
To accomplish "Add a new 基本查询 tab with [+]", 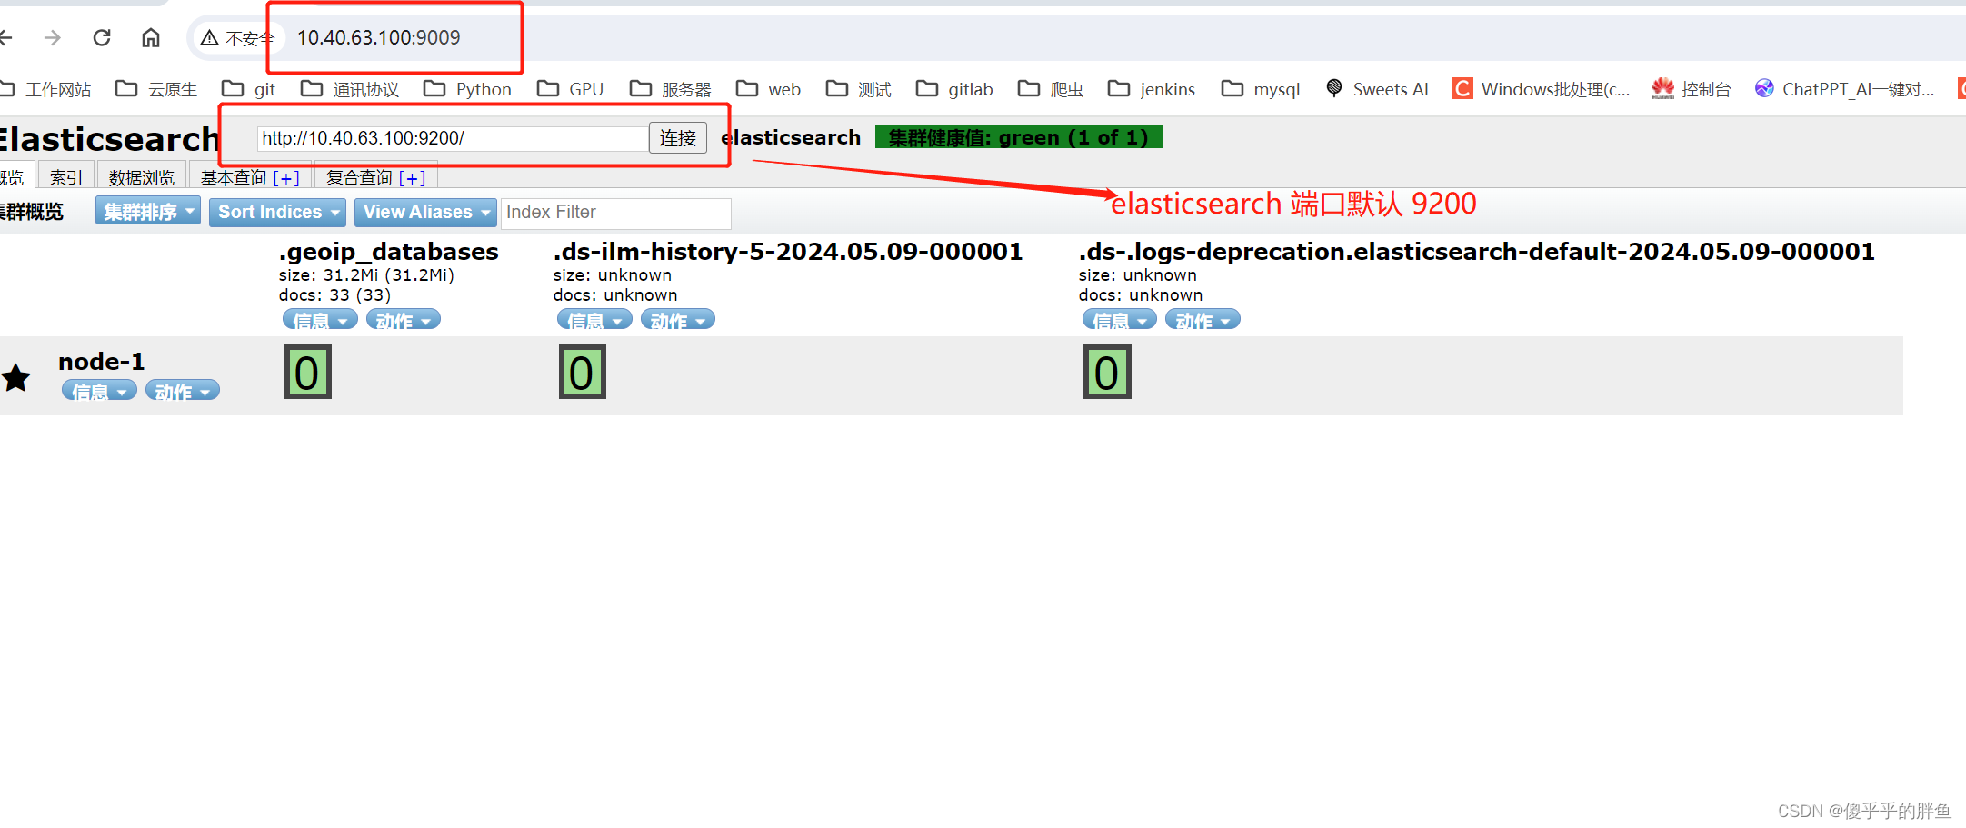I will click(x=286, y=178).
